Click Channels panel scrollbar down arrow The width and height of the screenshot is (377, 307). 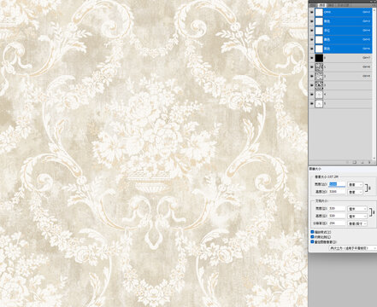[374, 158]
